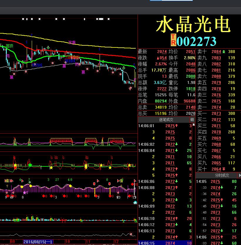Screen dimensions: 241x245
Task: Click the down arrow in the :57 分时成交 row
Action: 222,231
